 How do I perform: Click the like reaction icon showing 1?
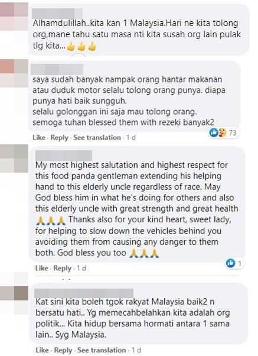pos(231,263)
